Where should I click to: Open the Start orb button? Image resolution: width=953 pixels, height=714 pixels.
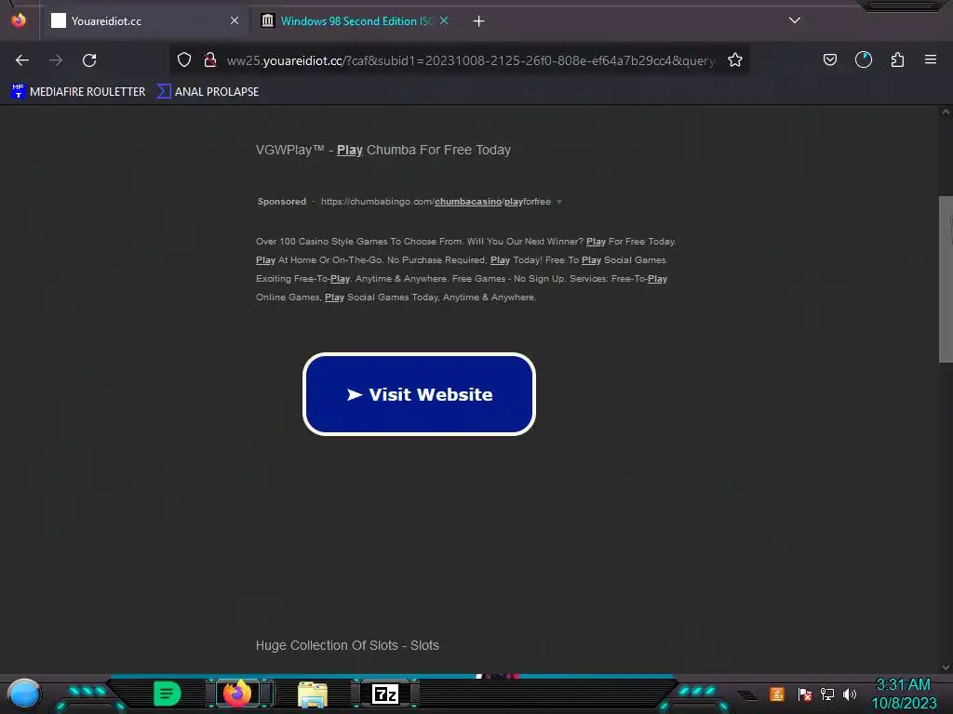click(23, 694)
